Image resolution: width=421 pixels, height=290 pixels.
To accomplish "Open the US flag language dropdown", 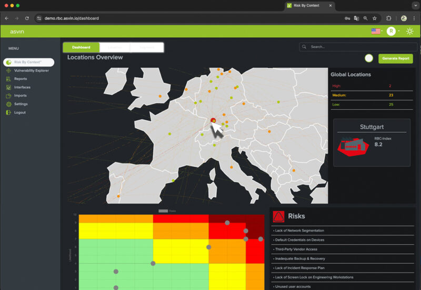I will [376, 32].
